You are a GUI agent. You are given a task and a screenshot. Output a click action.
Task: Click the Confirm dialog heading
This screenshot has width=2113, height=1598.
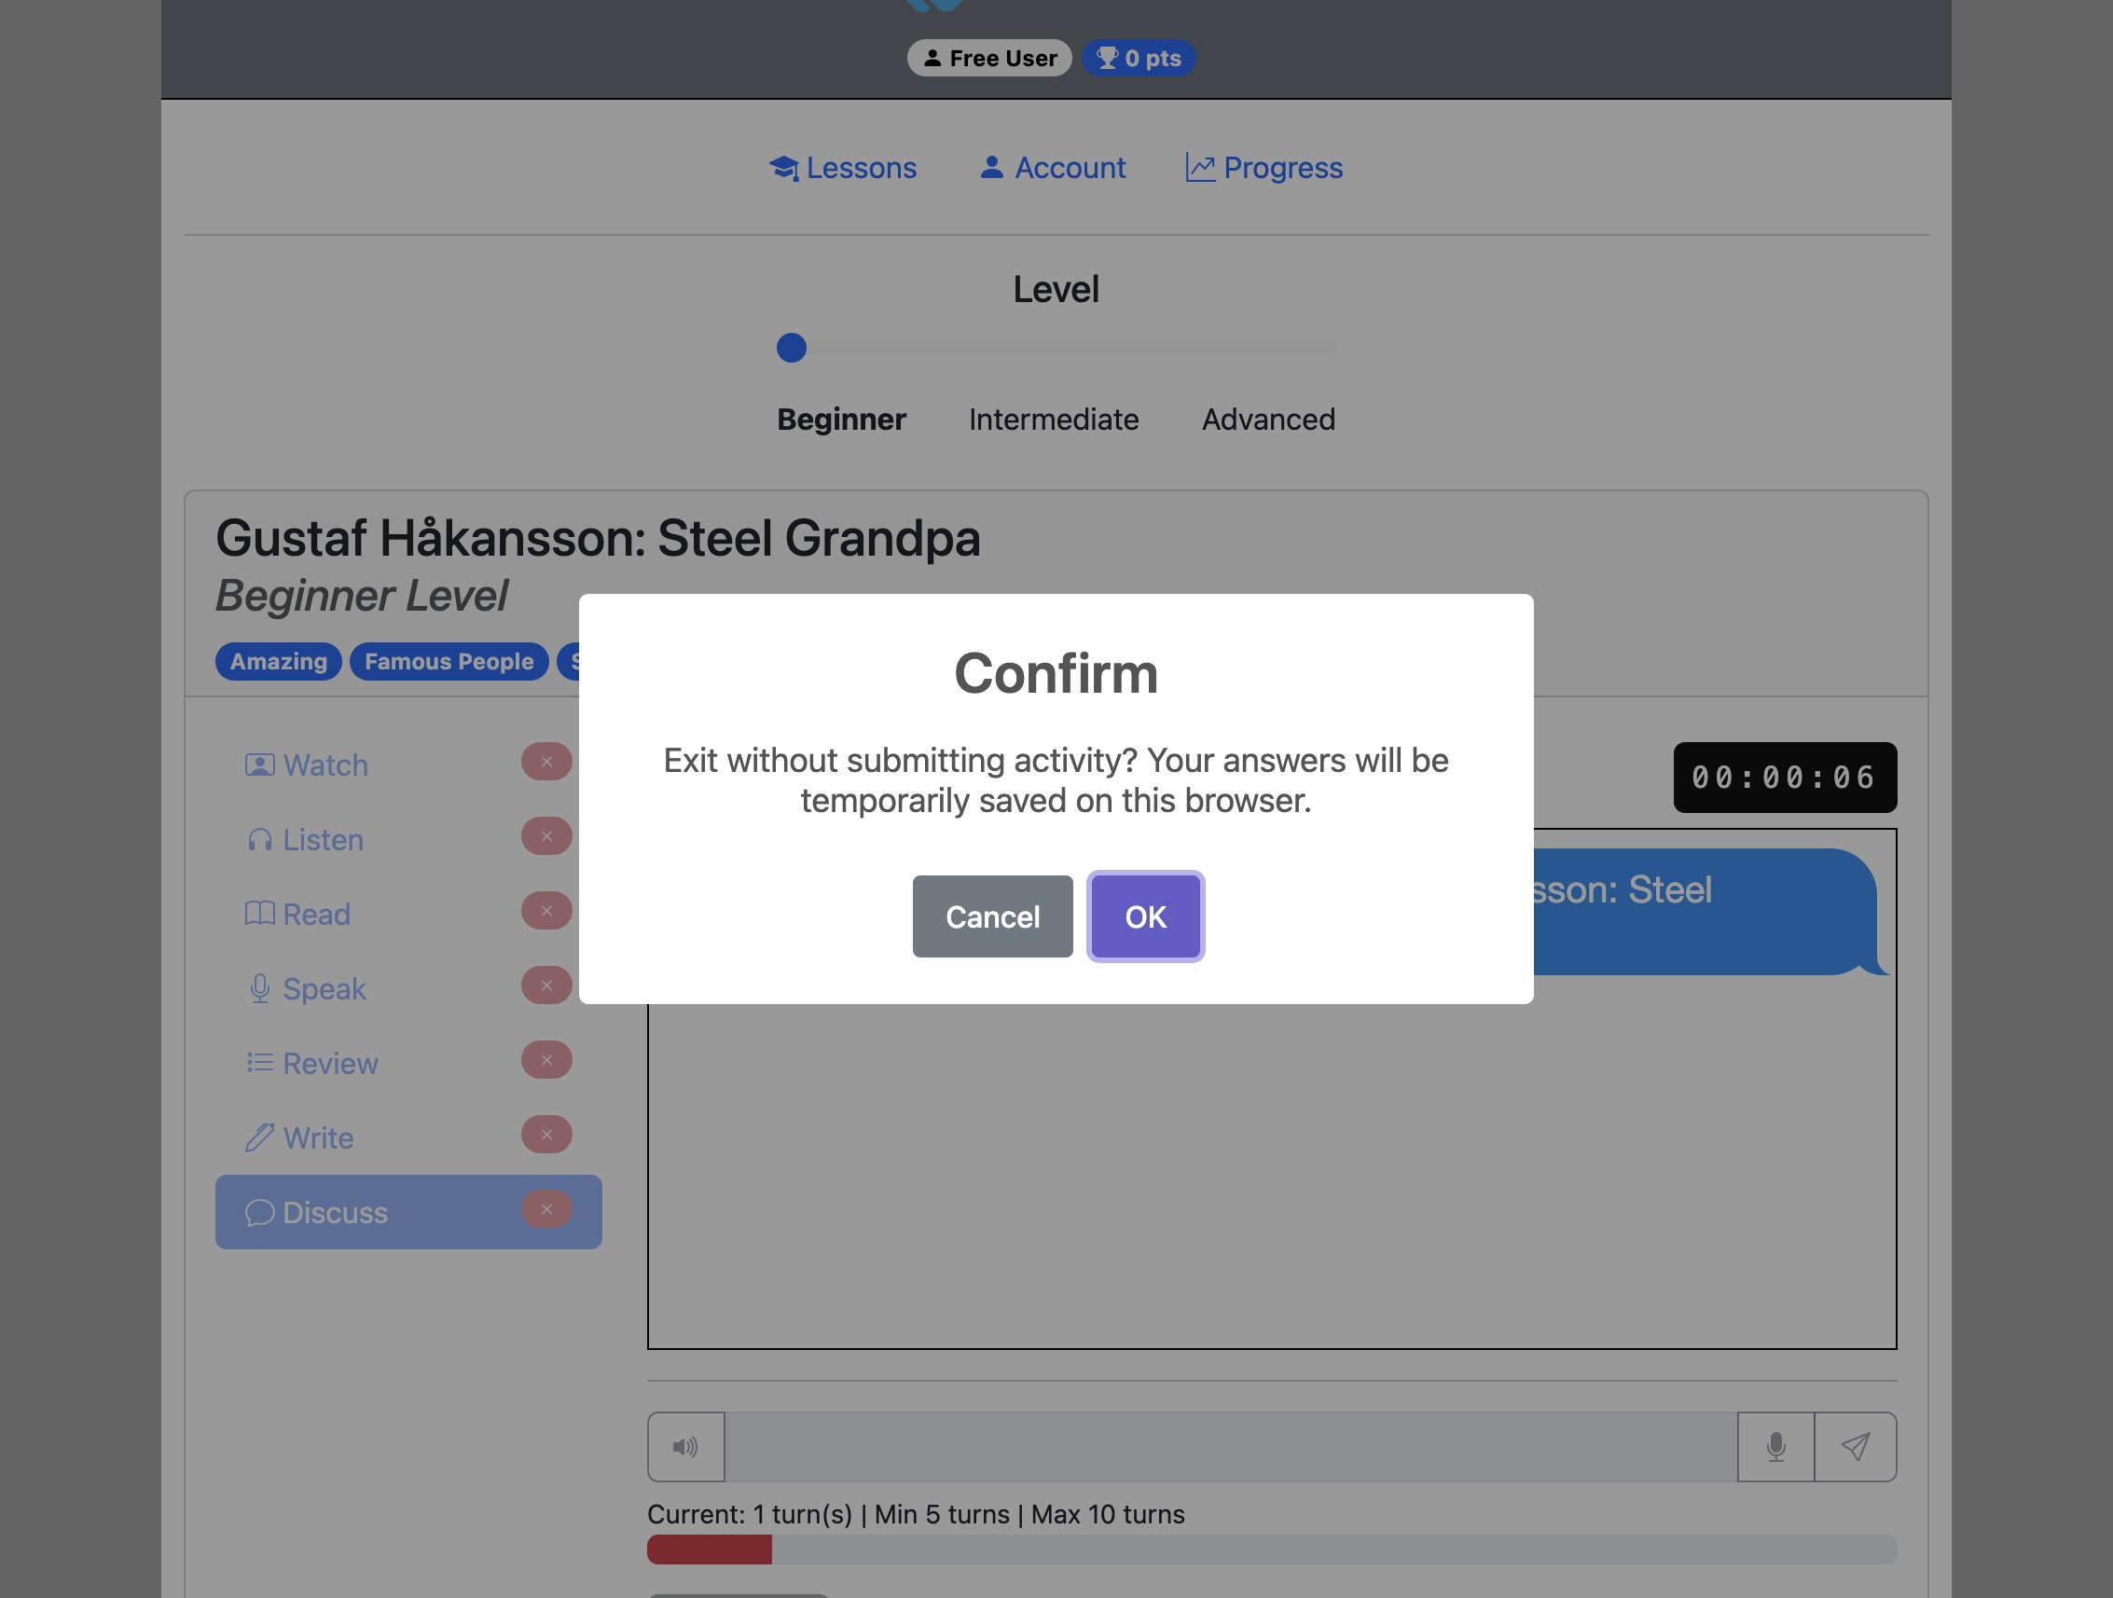pos(1056,672)
